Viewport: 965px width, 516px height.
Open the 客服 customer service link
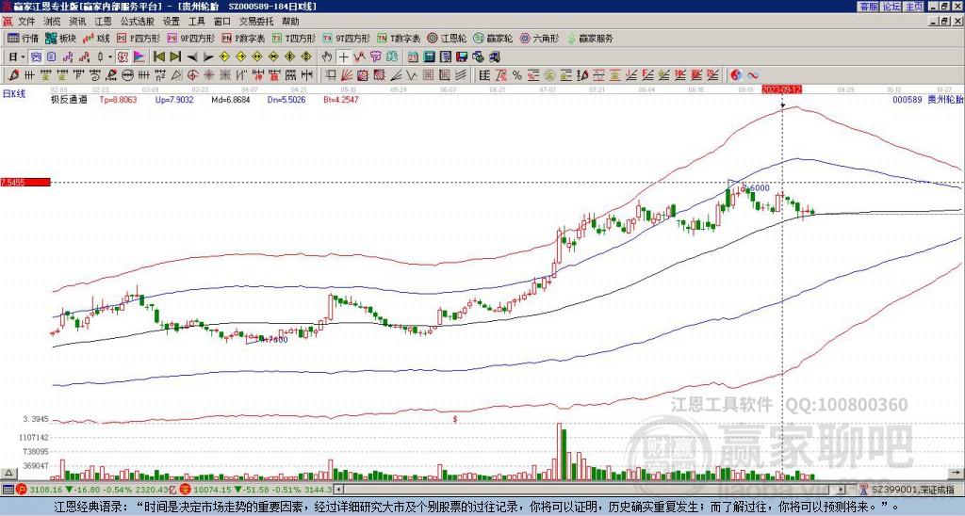(869, 7)
